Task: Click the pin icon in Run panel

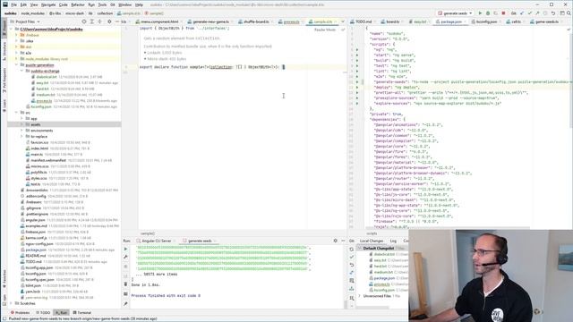Action: click(125, 304)
